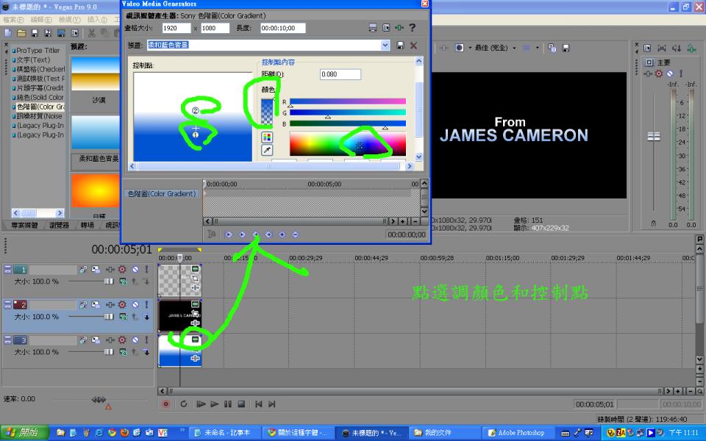Viewport: 706px width, 441px height.
Task: Open Windows 開始 start button
Action: [25, 433]
